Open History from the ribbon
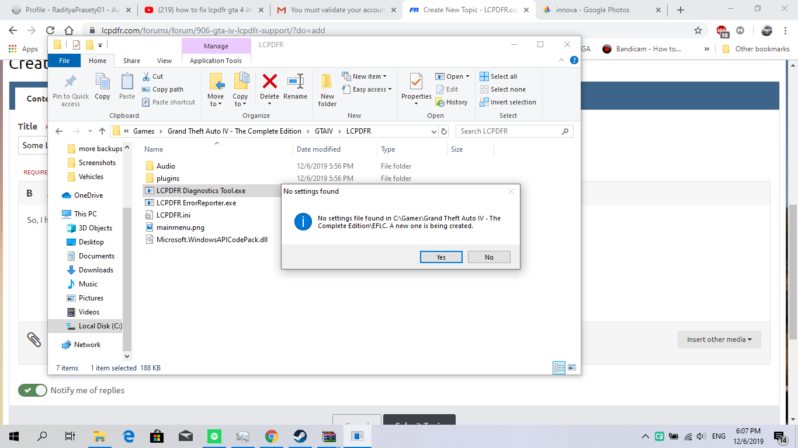The width and height of the screenshot is (798, 448). pyautogui.click(x=452, y=102)
